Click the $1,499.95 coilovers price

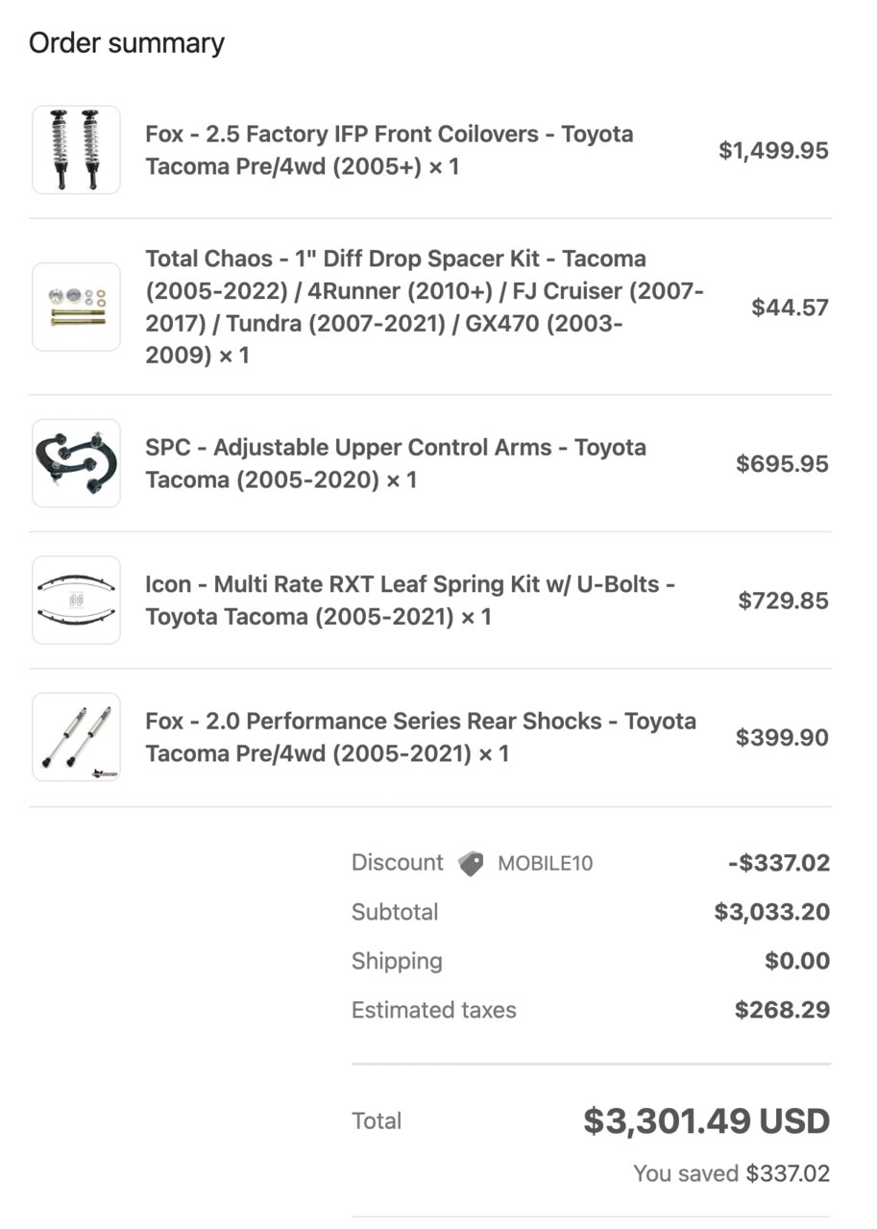(773, 150)
